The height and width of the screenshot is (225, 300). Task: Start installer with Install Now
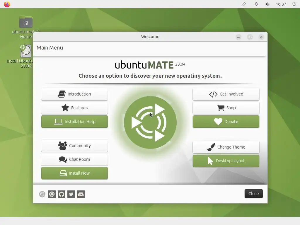click(x=74, y=173)
